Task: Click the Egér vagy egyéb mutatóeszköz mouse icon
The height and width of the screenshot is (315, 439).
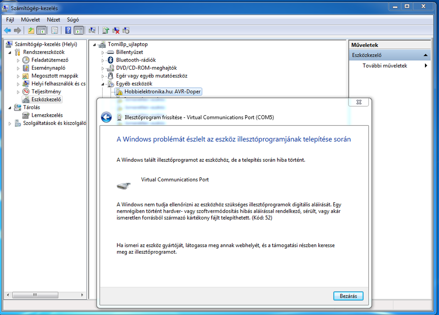Action: point(110,76)
